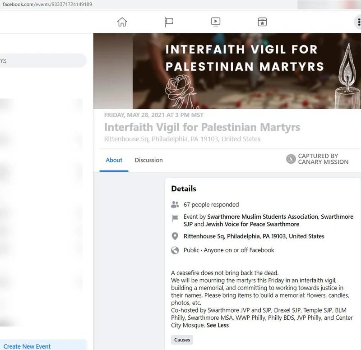Click Create New Event button

[27, 346]
